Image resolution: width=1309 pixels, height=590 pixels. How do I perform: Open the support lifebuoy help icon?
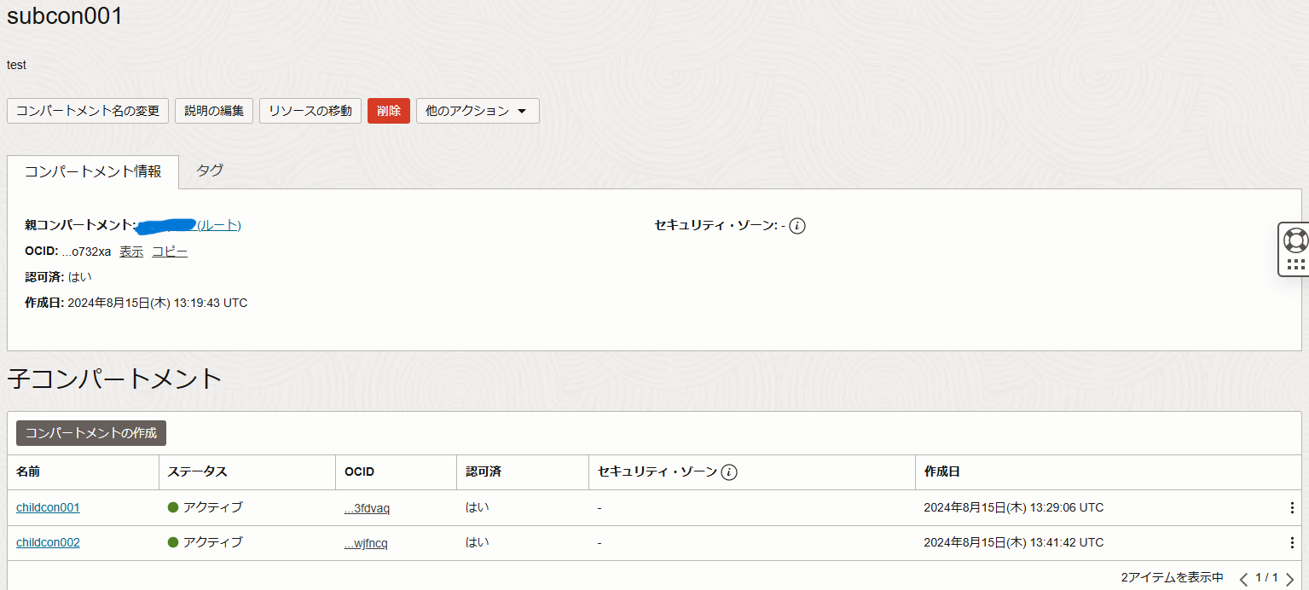pos(1295,240)
